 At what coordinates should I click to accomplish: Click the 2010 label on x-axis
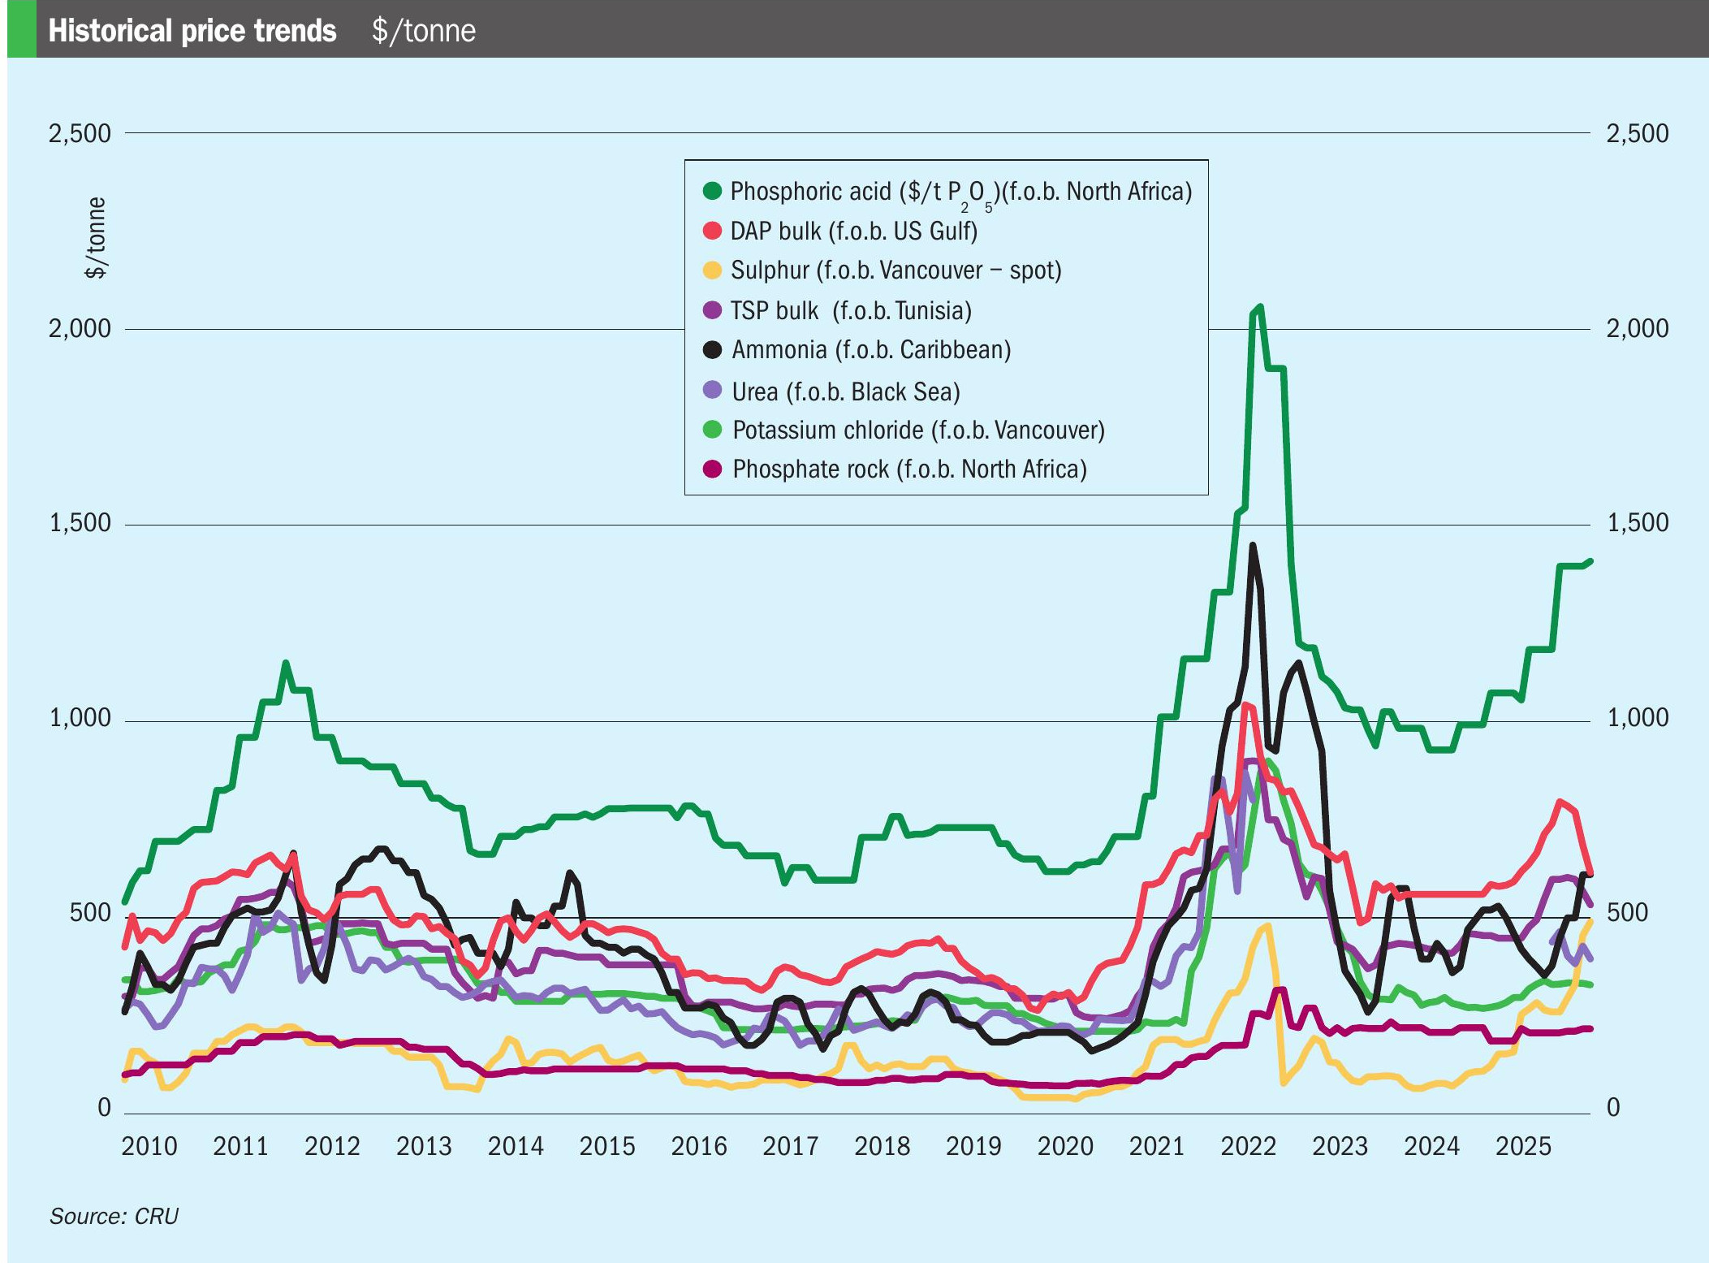(149, 1146)
